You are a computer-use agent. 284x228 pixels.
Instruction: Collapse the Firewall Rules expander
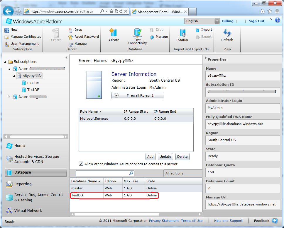pyautogui.click(x=116, y=95)
